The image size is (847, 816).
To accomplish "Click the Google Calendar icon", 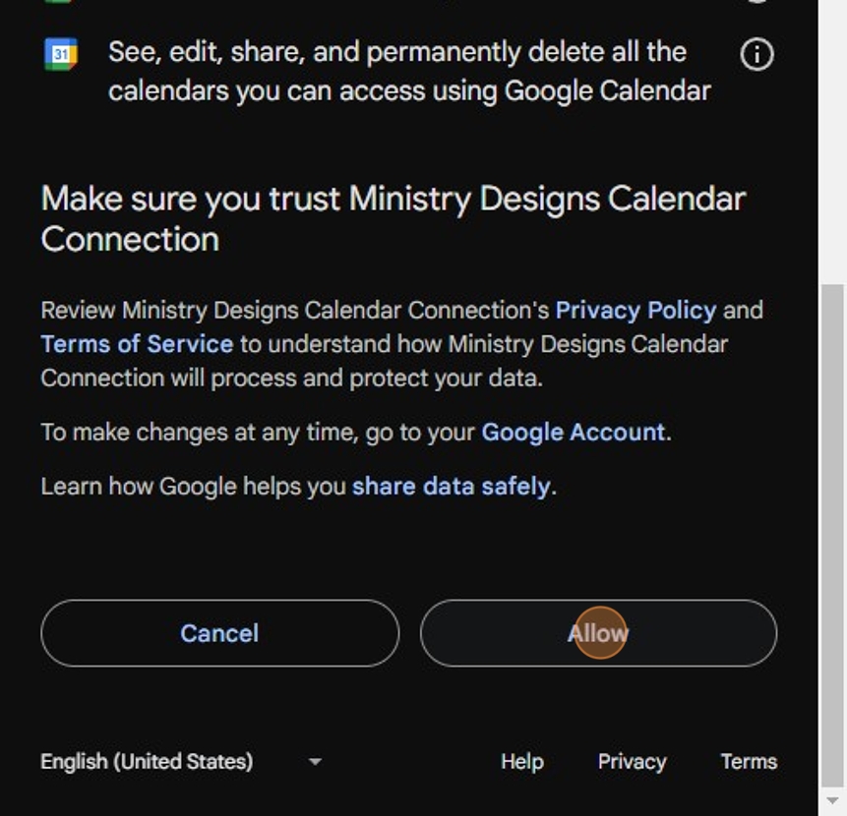I will click(x=61, y=54).
